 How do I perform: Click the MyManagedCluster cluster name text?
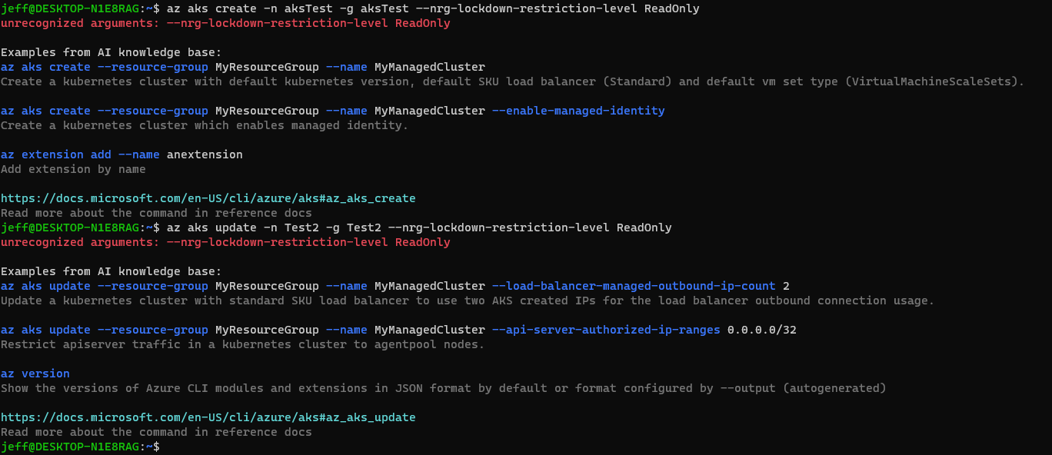429,66
